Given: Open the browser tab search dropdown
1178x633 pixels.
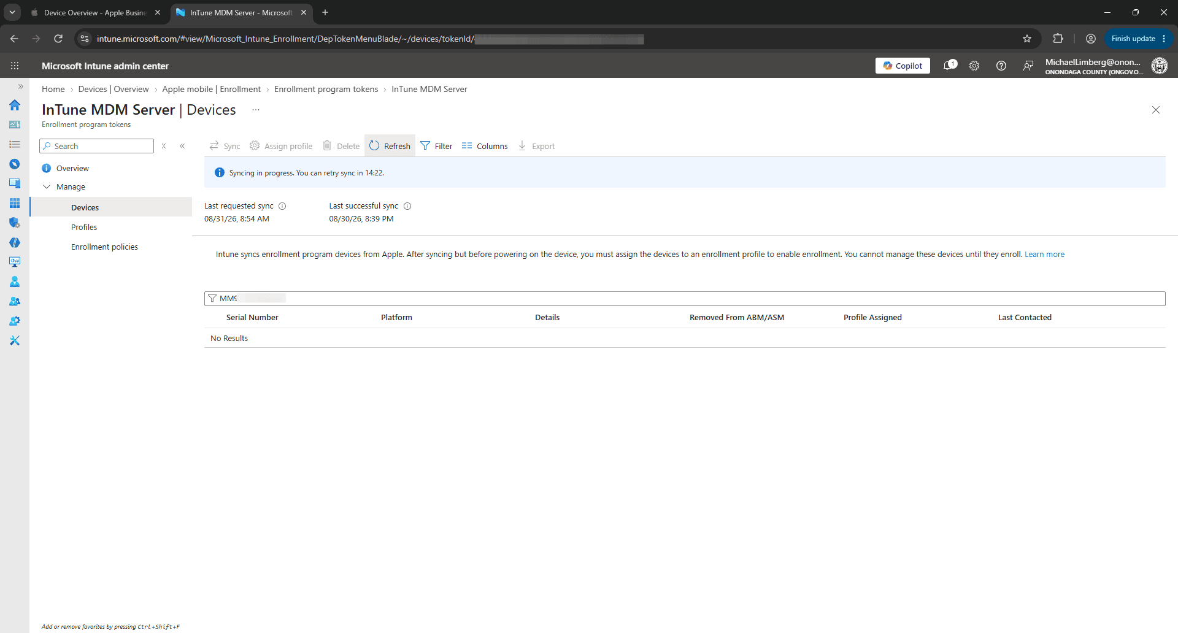Looking at the screenshot, I should 12,12.
